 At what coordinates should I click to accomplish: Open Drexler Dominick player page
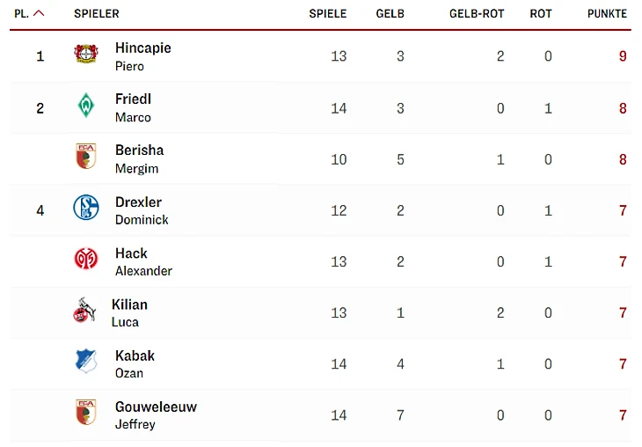[x=141, y=209]
